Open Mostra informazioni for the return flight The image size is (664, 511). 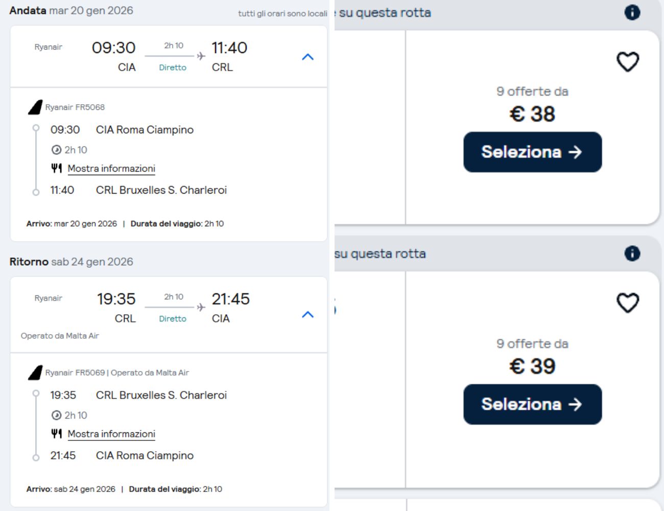tap(111, 434)
